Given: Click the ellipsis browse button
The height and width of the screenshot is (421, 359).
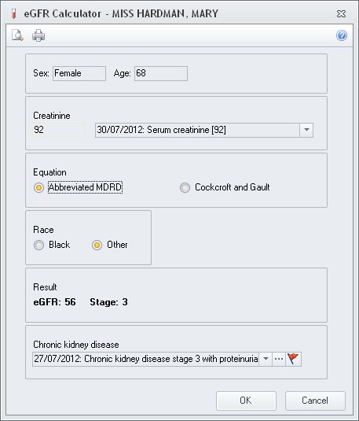Looking at the screenshot, I should (x=279, y=359).
